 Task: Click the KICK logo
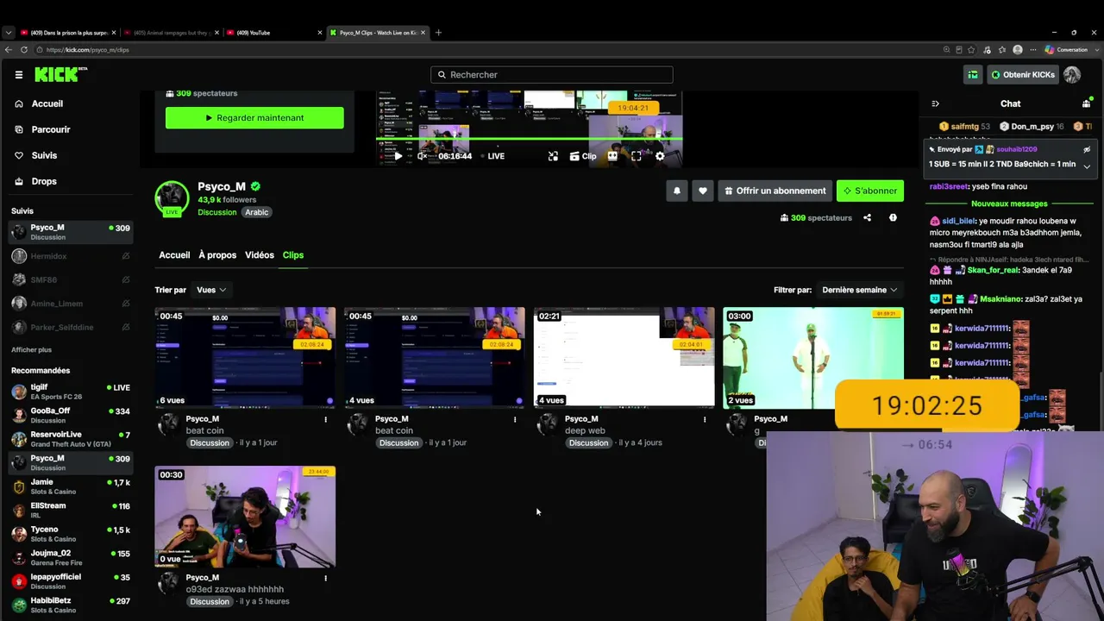[x=60, y=75]
